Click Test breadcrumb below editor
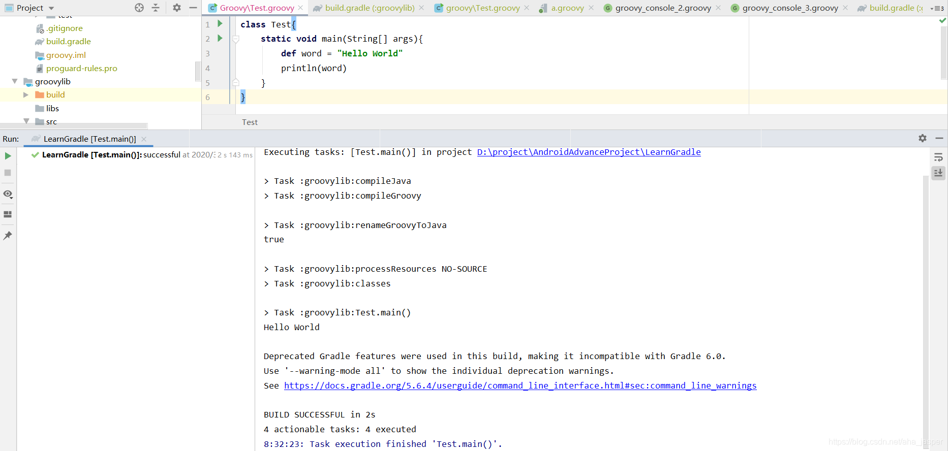Screen dimensions: 948x451 point(250,122)
